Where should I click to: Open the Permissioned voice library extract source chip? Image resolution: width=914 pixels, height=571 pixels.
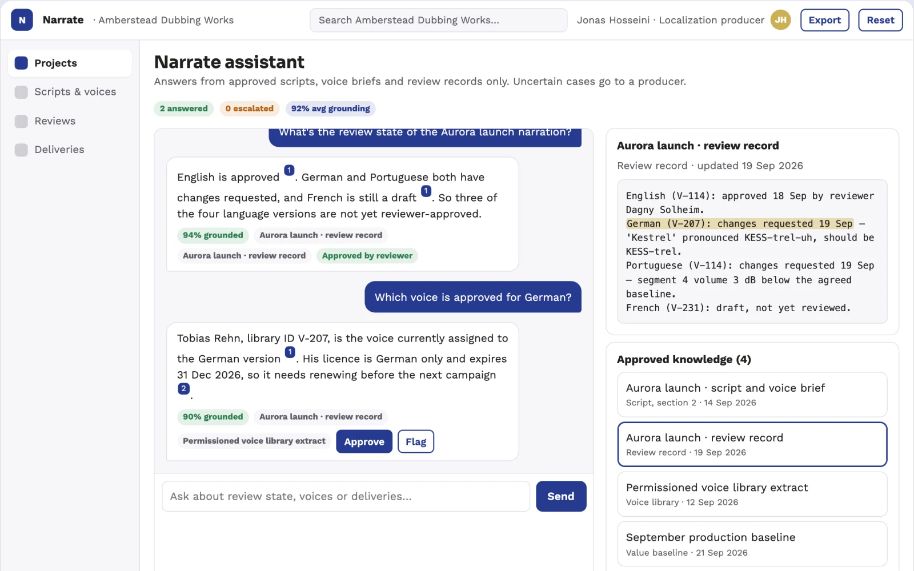254,441
